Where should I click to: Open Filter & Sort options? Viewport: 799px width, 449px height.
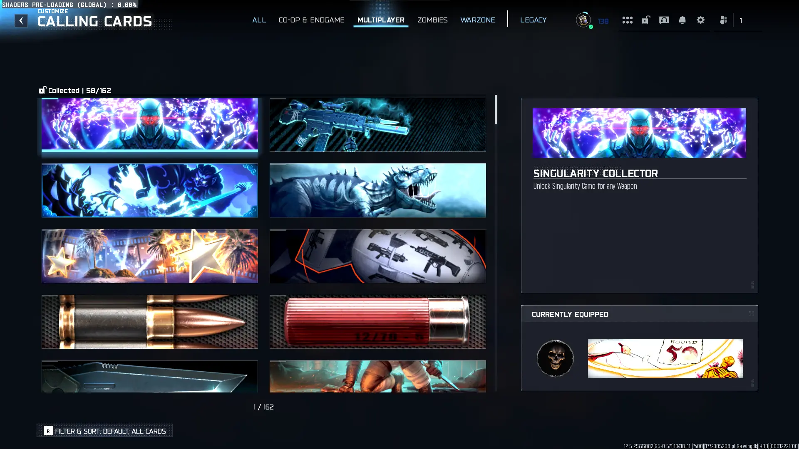click(x=105, y=431)
